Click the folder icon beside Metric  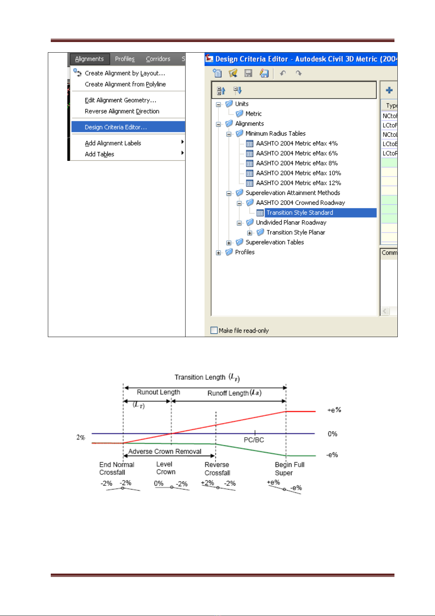(240, 114)
